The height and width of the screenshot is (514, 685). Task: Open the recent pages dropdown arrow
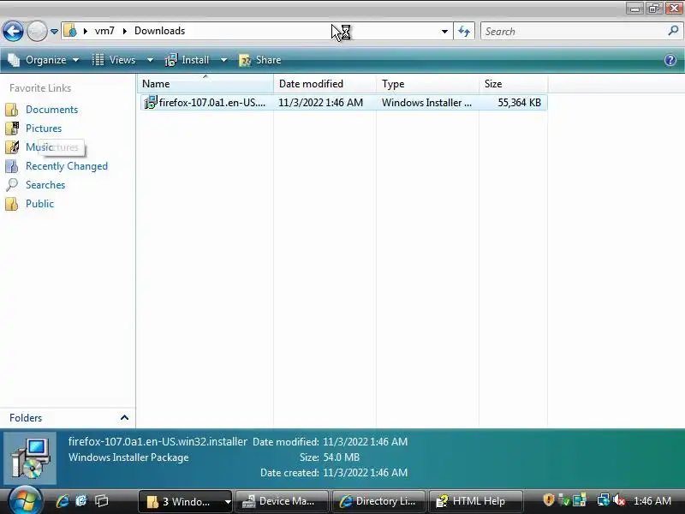(x=54, y=32)
